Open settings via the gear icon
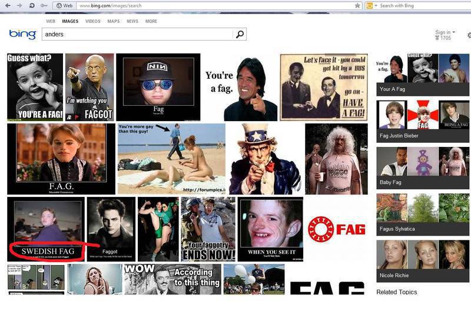 coord(469,35)
